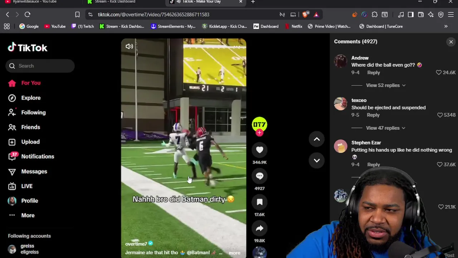
Task: Open Leo AI sparkle icon
Action: pos(431,14)
